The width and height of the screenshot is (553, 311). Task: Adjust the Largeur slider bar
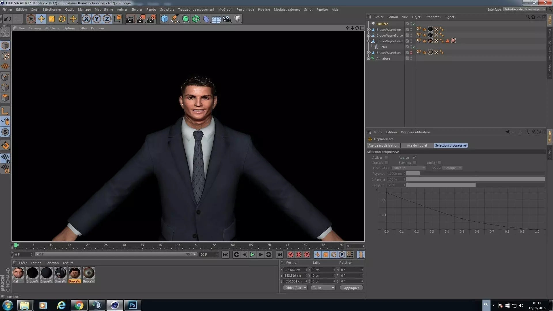(441, 185)
